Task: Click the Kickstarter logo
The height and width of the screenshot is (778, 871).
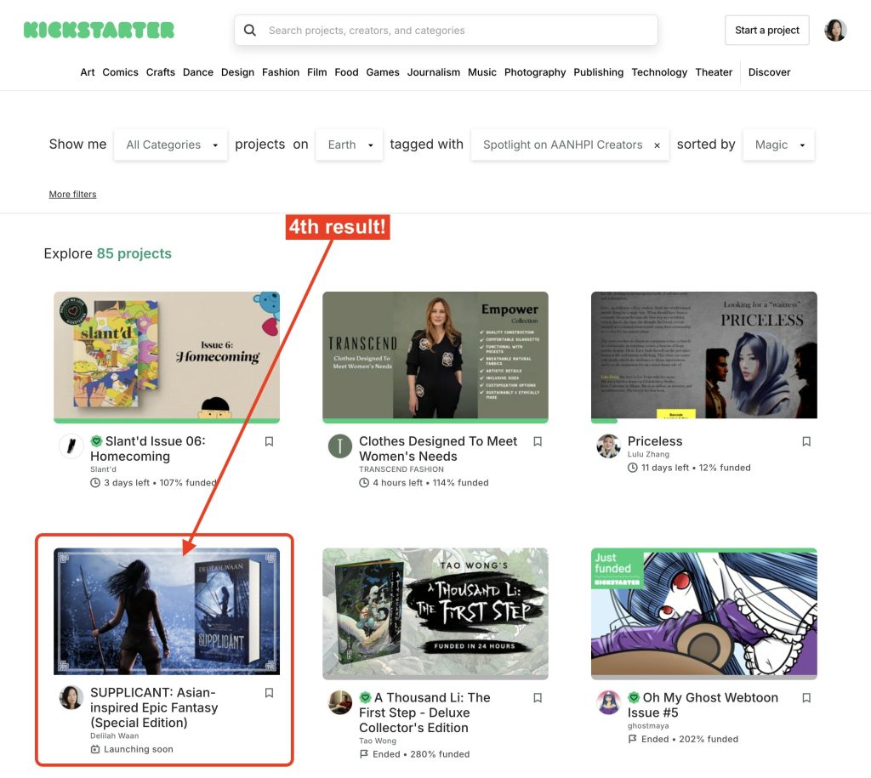Action: click(98, 29)
